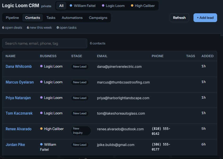Open the Contacts tab
The height and width of the screenshot is (159, 223).
tap(32, 18)
